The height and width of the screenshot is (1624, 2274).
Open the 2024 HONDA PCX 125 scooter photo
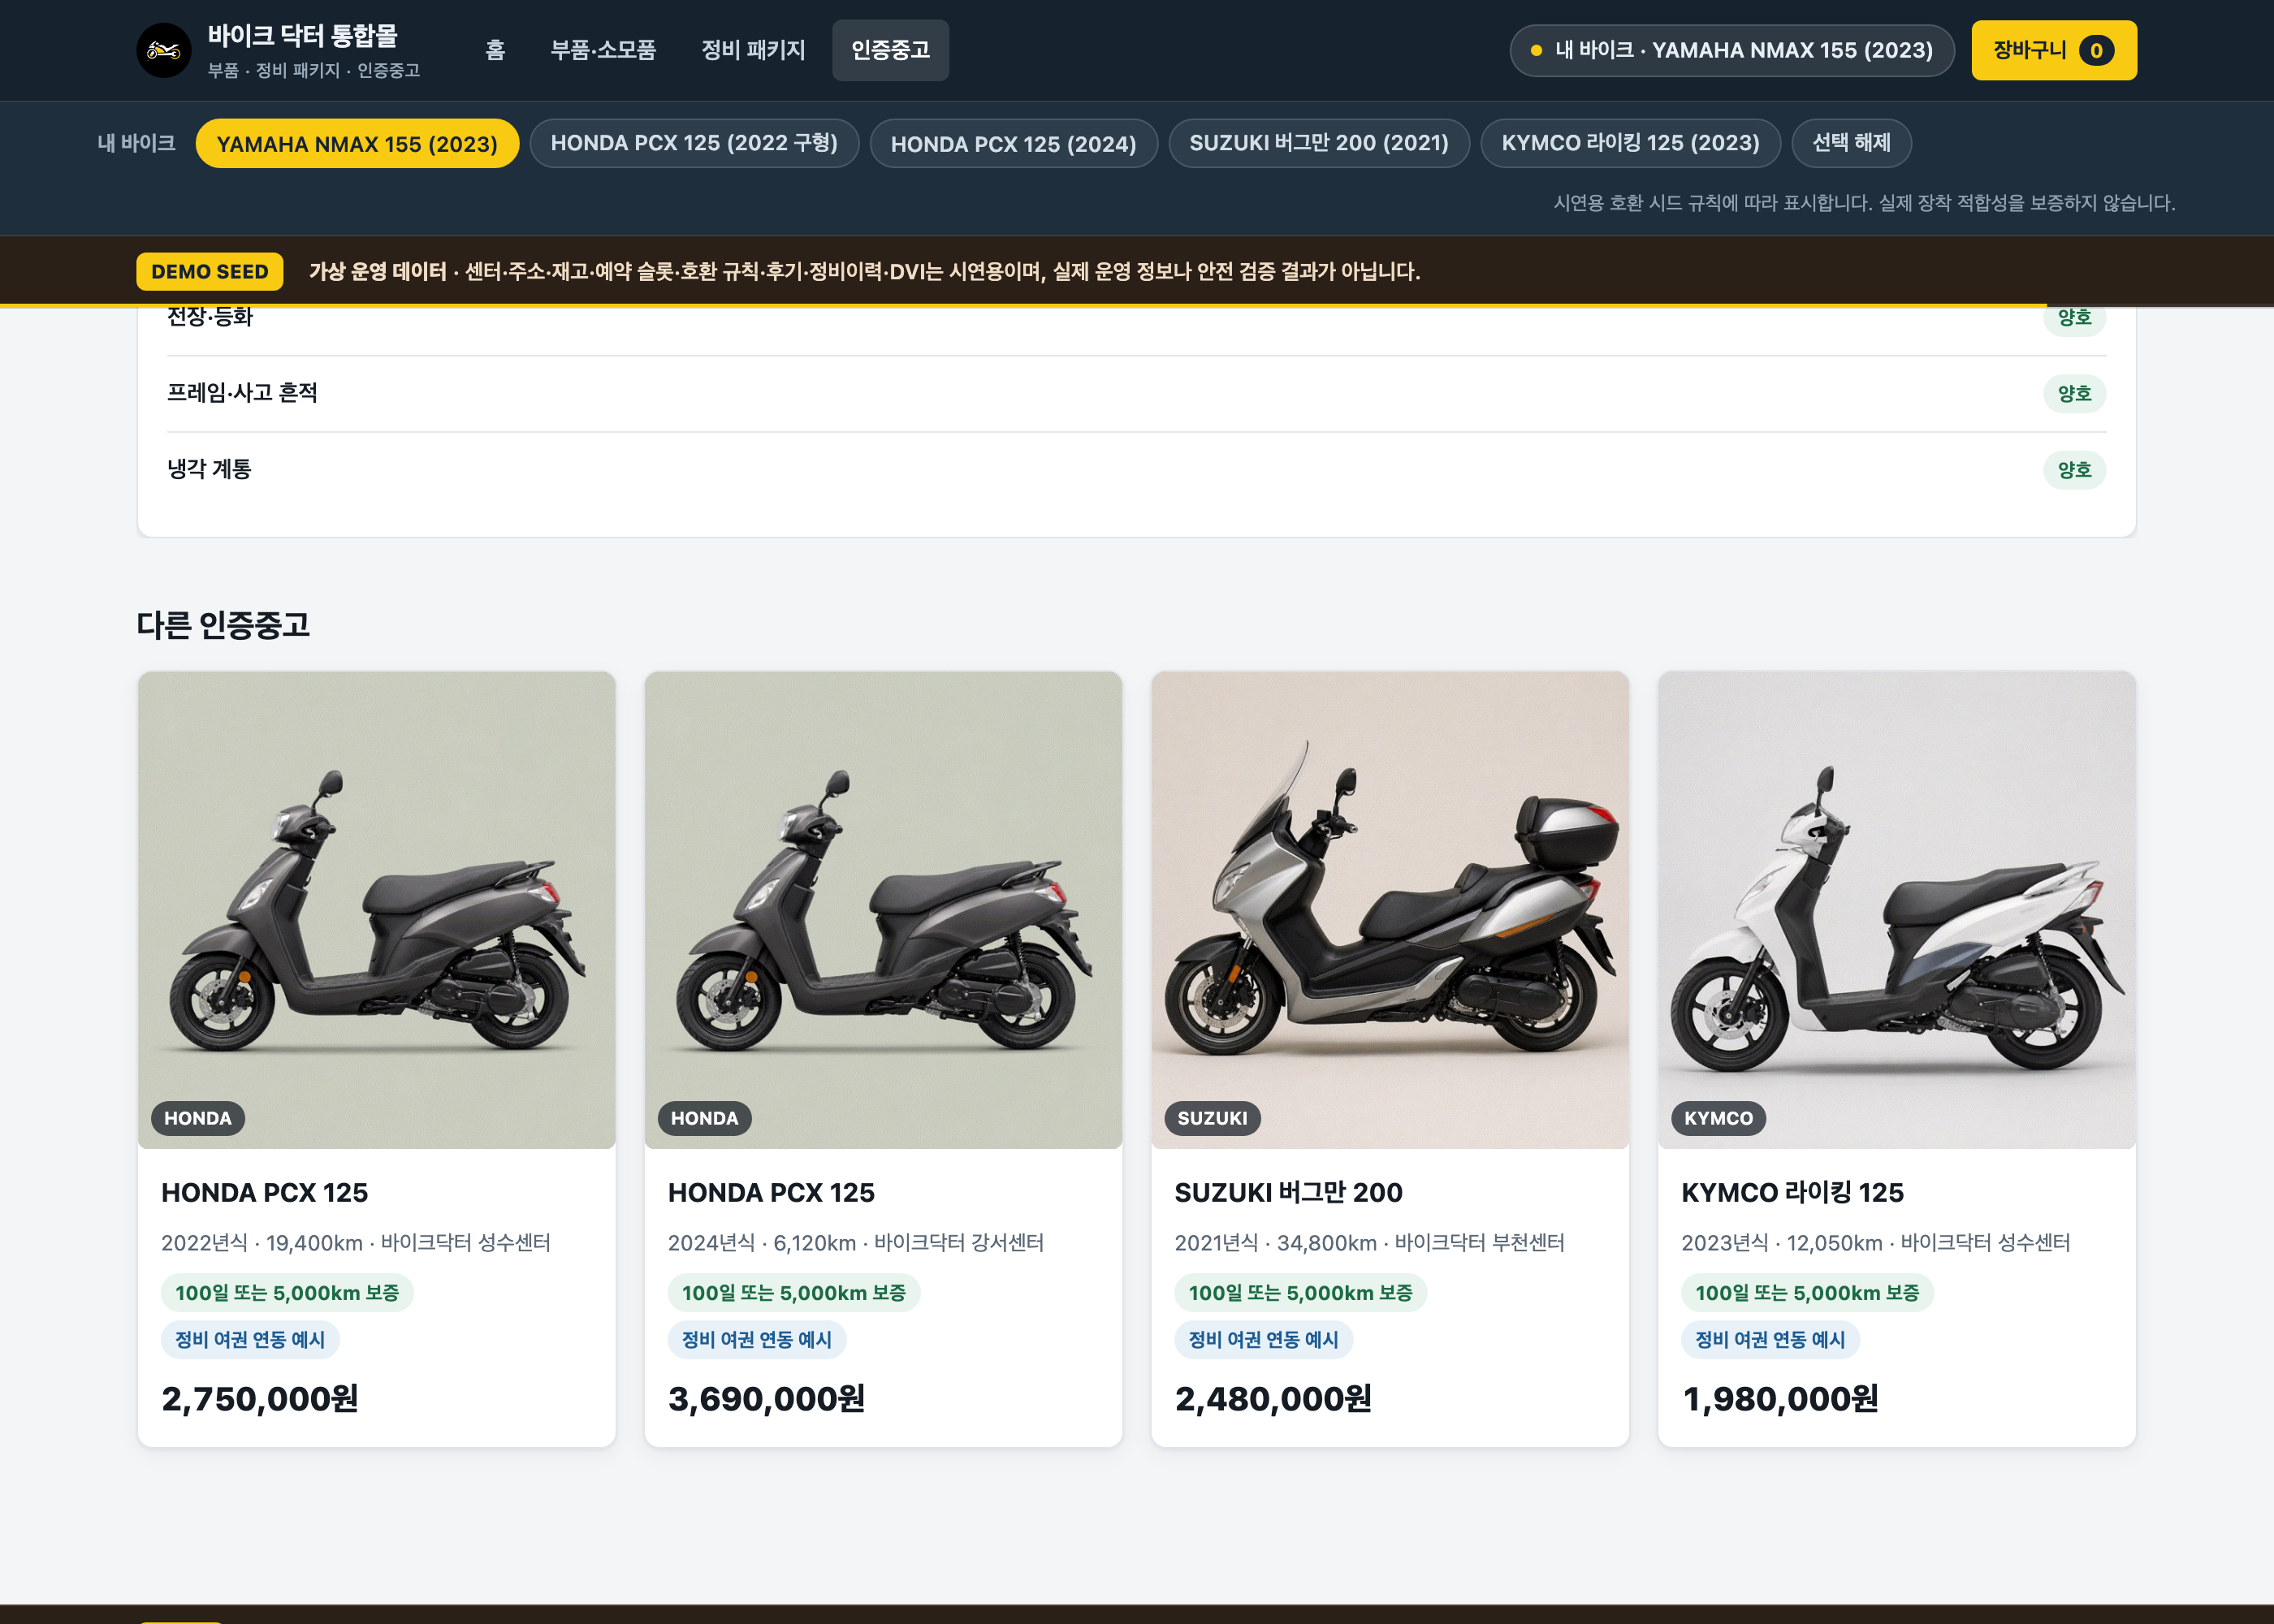click(883, 910)
